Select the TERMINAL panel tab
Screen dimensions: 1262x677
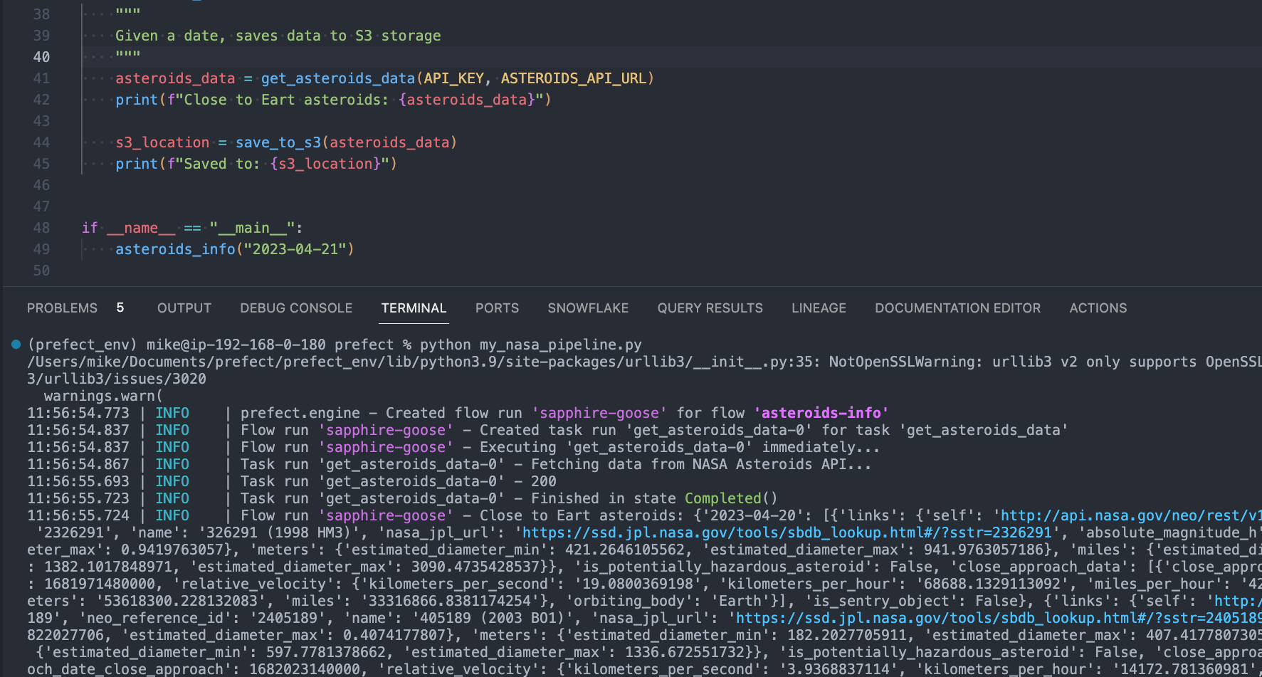tap(414, 308)
